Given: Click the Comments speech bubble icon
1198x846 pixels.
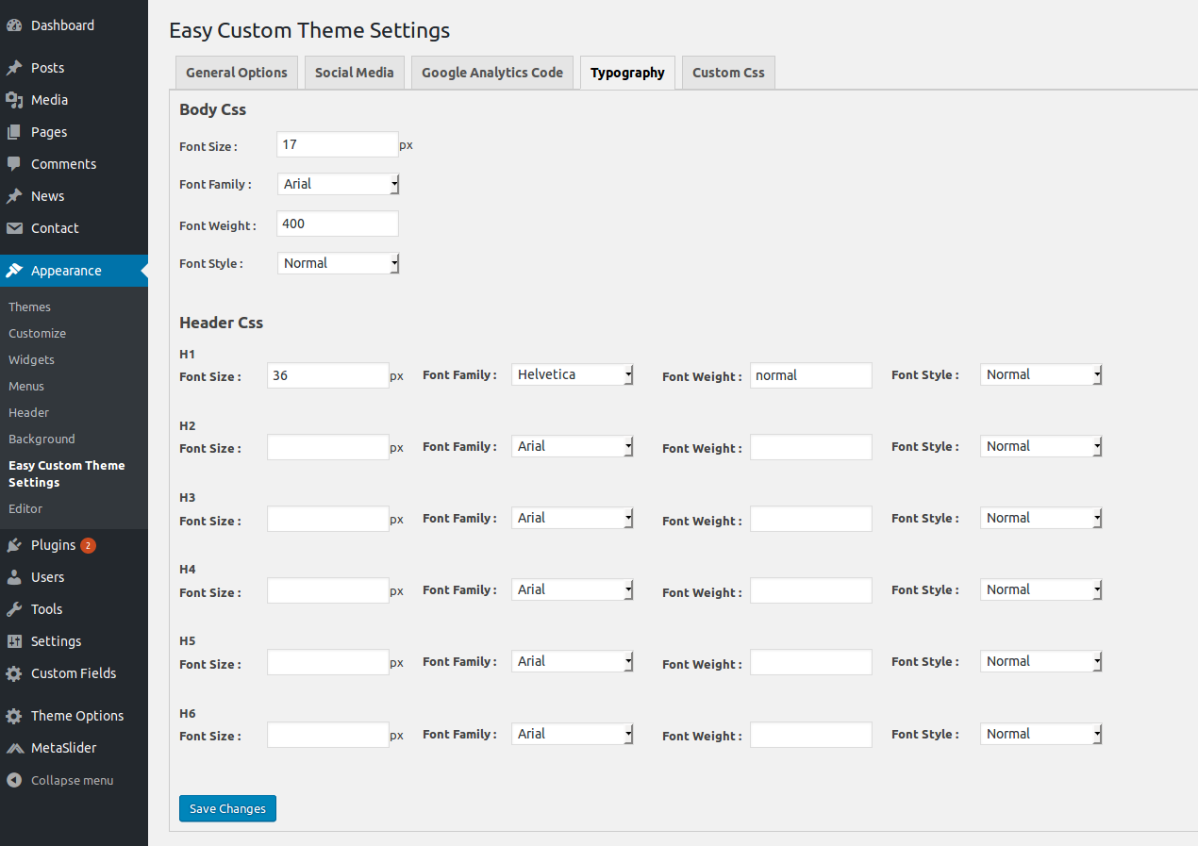Looking at the screenshot, I should point(14,164).
